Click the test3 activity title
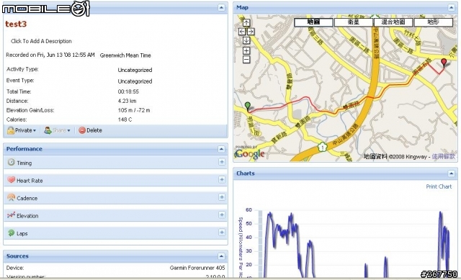Screen dimensions: 461x280 [16, 24]
